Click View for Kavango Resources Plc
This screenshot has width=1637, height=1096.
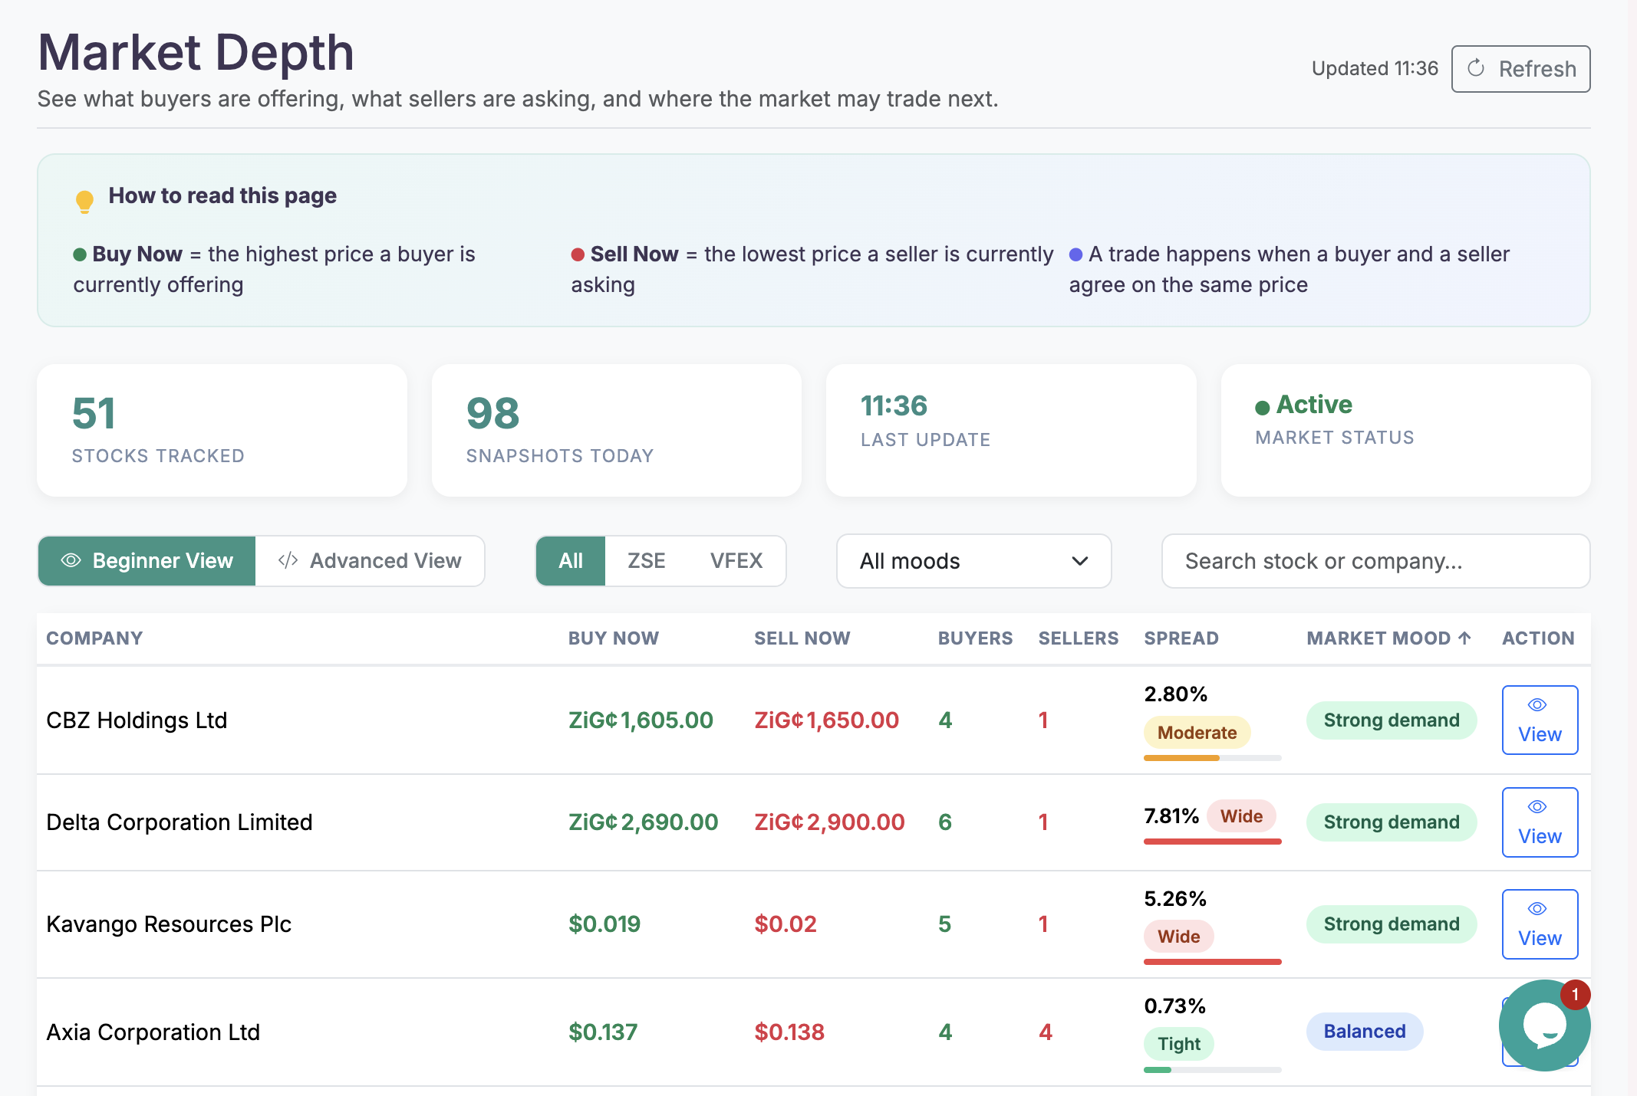pyautogui.click(x=1539, y=924)
